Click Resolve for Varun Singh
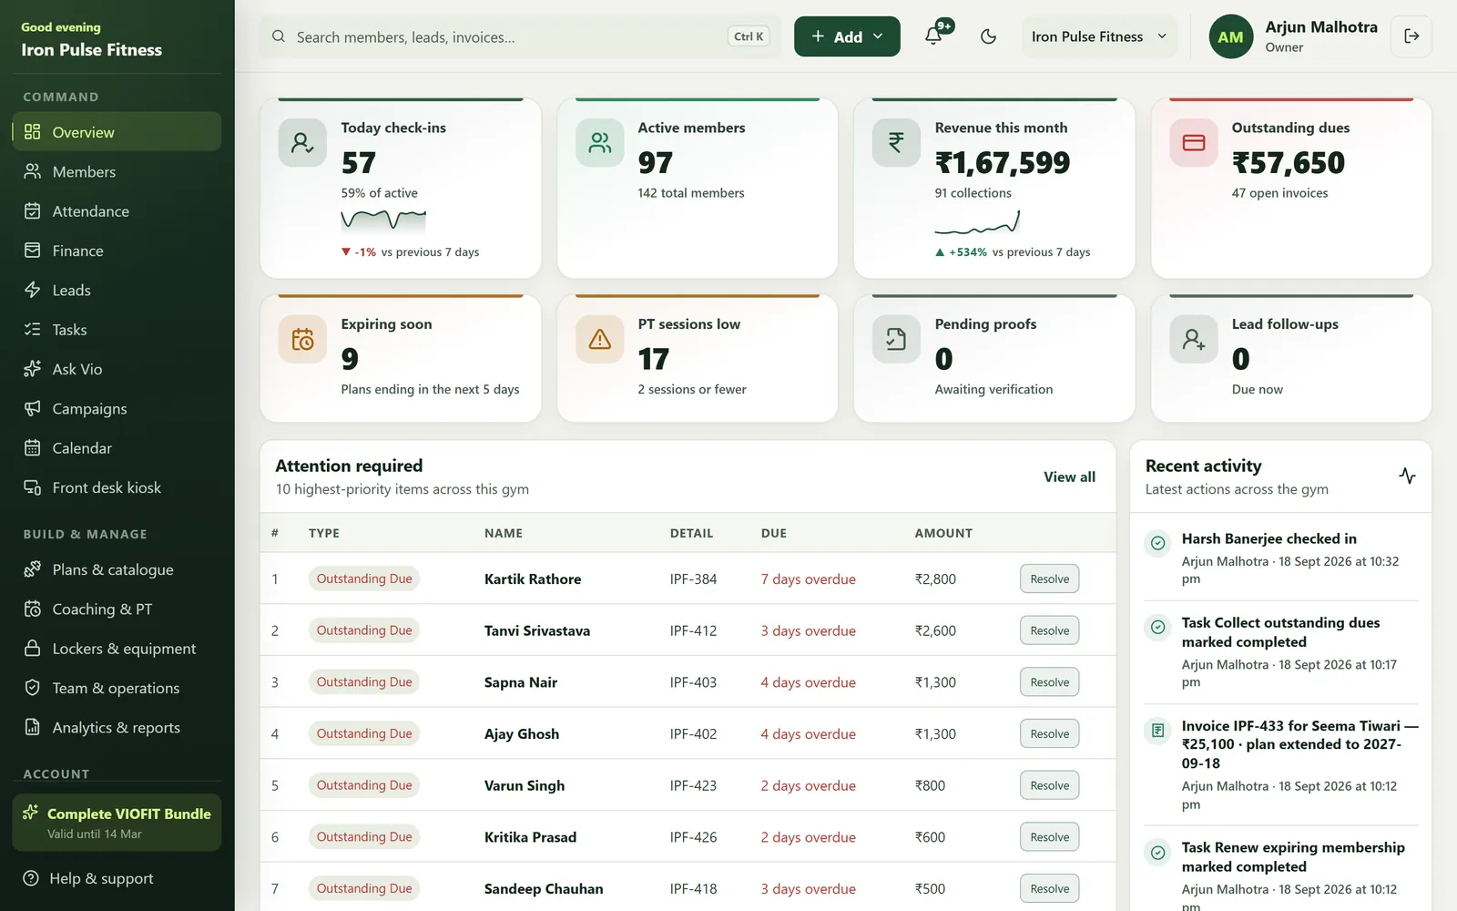Viewport: 1457px width, 911px height. coord(1049,785)
